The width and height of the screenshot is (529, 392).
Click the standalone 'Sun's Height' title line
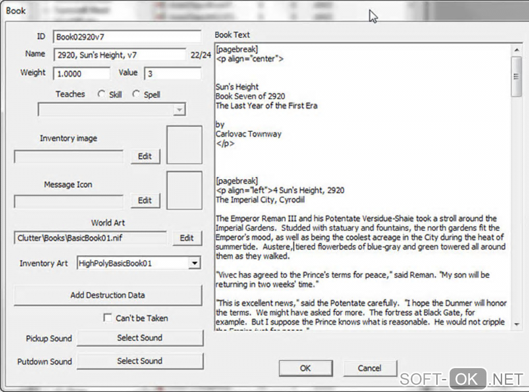pos(237,87)
